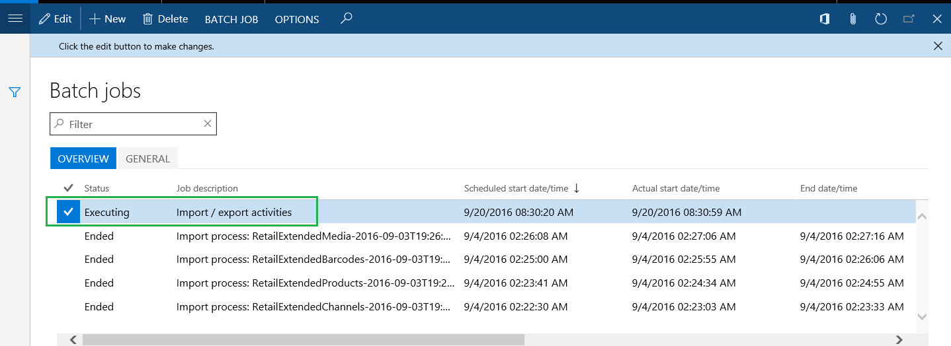951x346 pixels.
Task: Open the OPTIONS menu
Action: 297,19
